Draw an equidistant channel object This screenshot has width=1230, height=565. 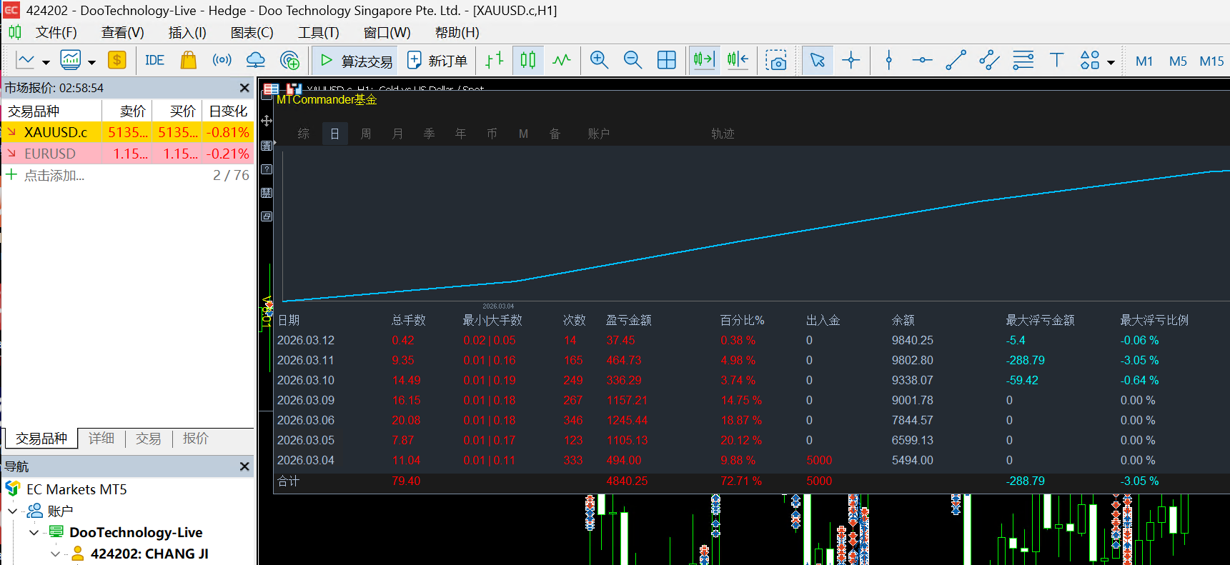click(x=989, y=60)
